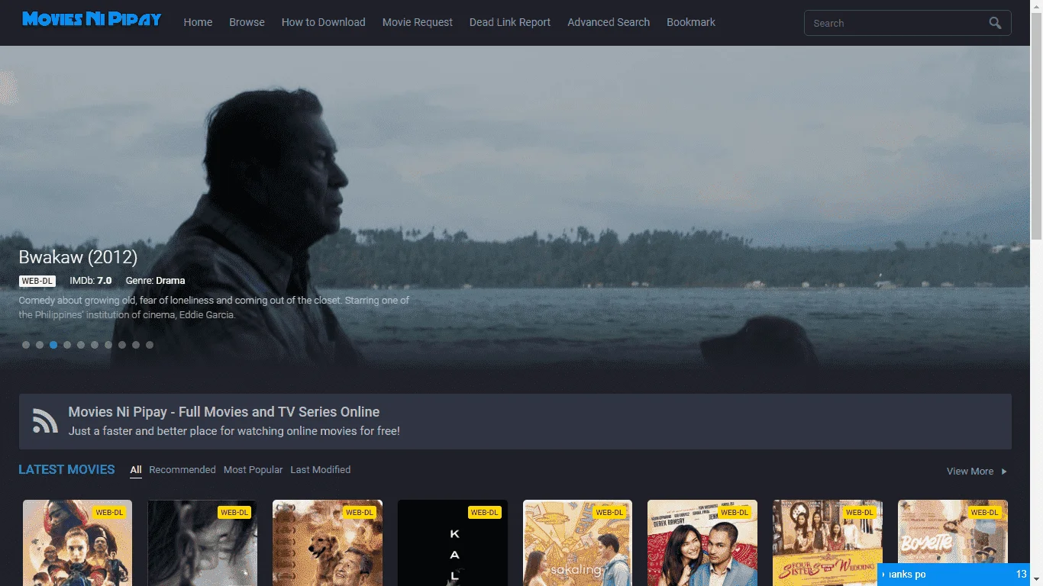Open Dead Link Report page
The height and width of the screenshot is (586, 1043).
[x=509, y=22]
